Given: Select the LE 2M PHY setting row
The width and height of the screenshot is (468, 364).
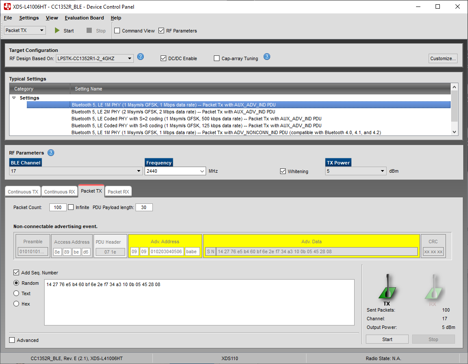Looking at the screenshot, I should [x=174, y=112].
